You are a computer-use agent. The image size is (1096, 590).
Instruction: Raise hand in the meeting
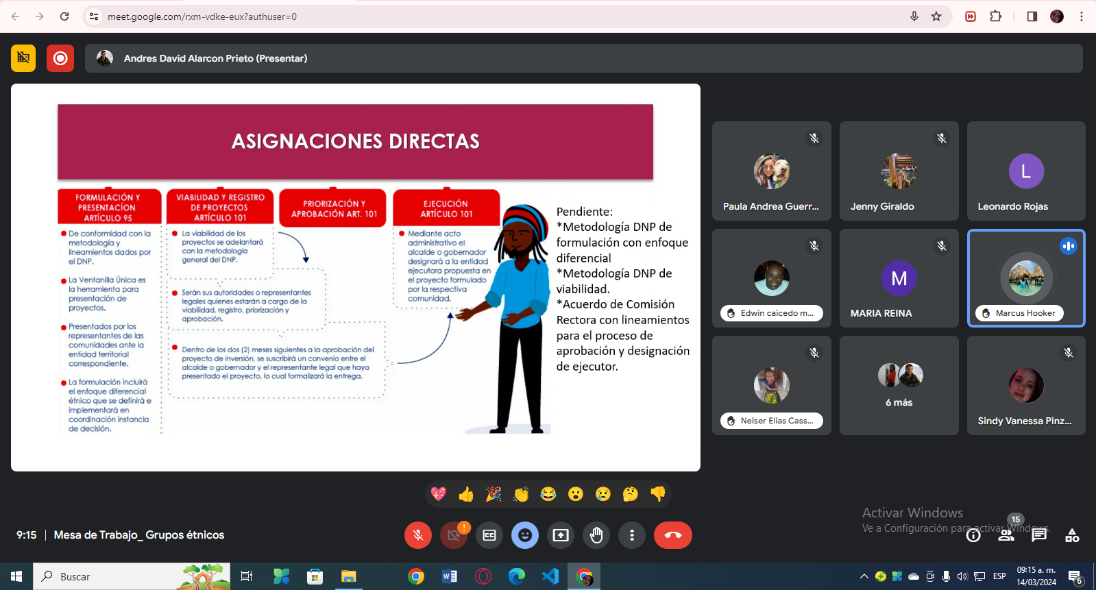596,535
